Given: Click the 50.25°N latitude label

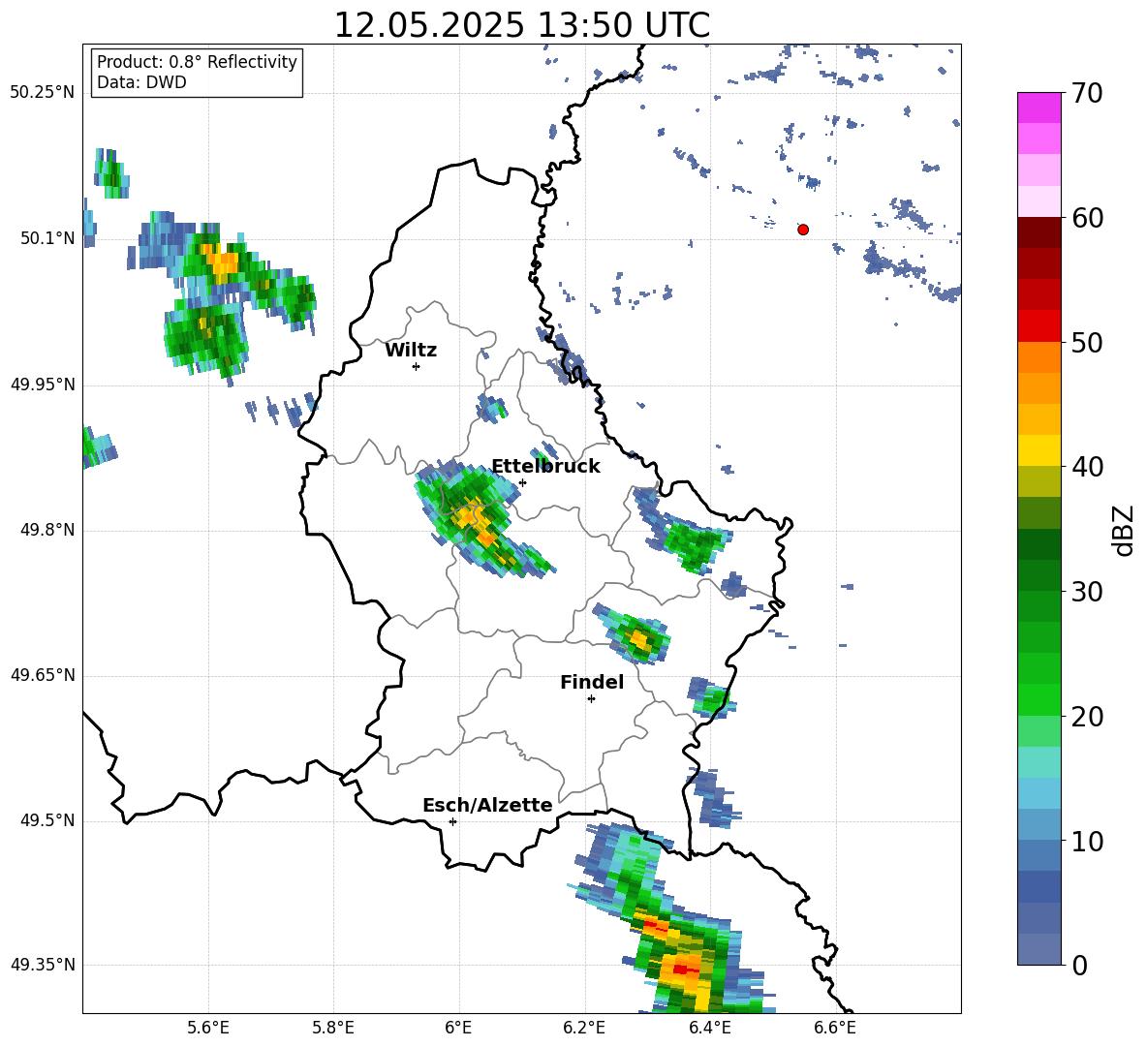Looking at the screenshot, I should tap(43, 93).
